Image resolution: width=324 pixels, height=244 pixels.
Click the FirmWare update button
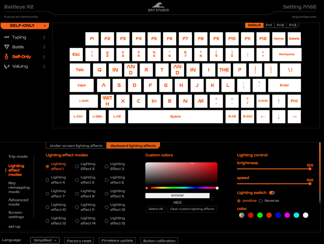click(117, 241)
